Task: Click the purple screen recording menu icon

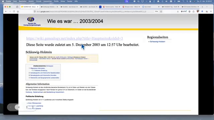Action: click(127, 1)
